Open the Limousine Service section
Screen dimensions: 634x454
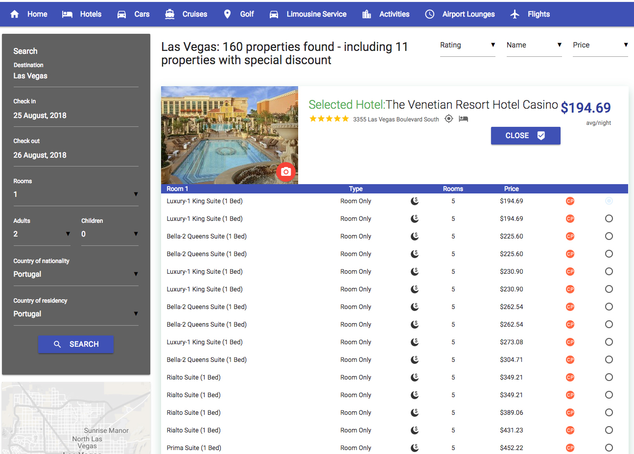click(308, 14)
